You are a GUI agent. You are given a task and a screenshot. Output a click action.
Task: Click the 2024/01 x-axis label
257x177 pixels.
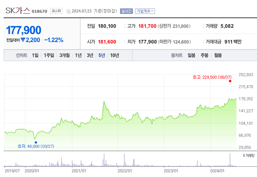click(217, 171)
